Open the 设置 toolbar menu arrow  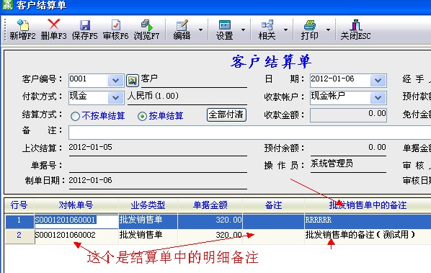click(244, 30)
